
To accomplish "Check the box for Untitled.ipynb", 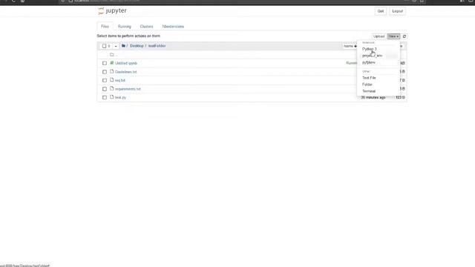I will click(105, 63).
